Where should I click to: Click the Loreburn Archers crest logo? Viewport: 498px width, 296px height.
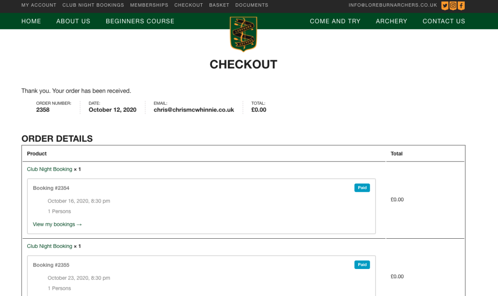[x=244, y=34]
